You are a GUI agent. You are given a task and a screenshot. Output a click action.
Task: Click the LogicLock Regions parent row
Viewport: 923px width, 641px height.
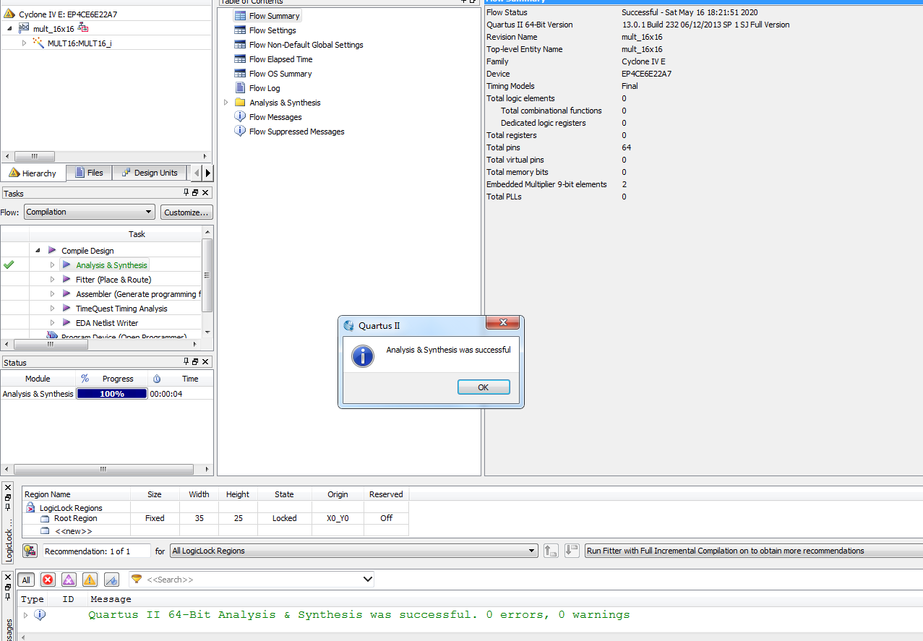point(215,508)
